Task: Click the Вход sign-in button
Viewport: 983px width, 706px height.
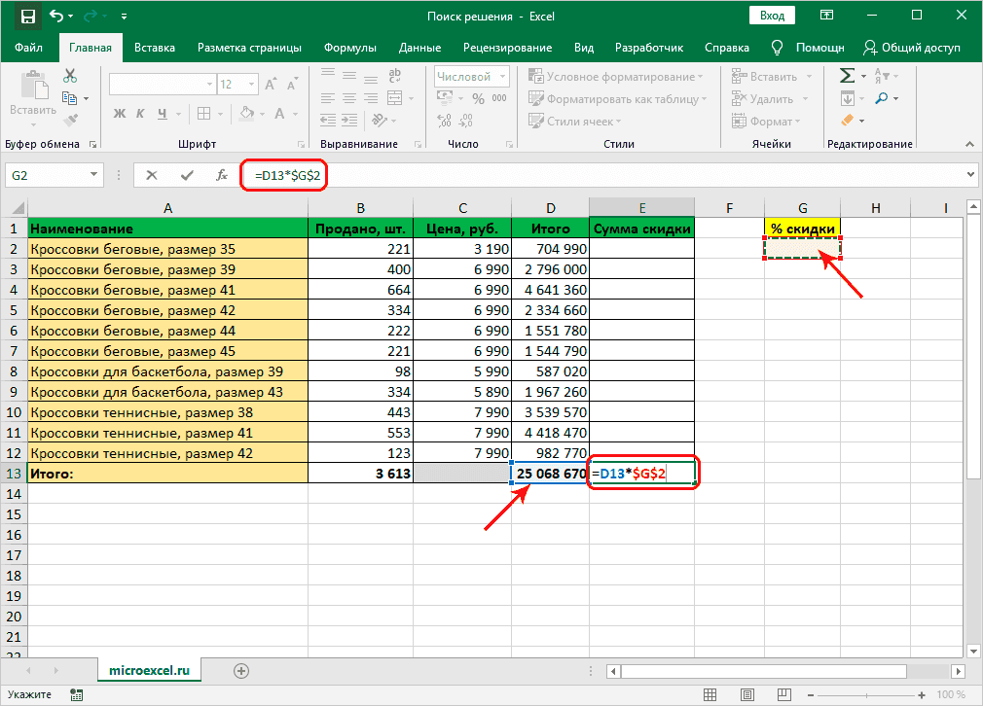Action: click(x=772, y=16)
